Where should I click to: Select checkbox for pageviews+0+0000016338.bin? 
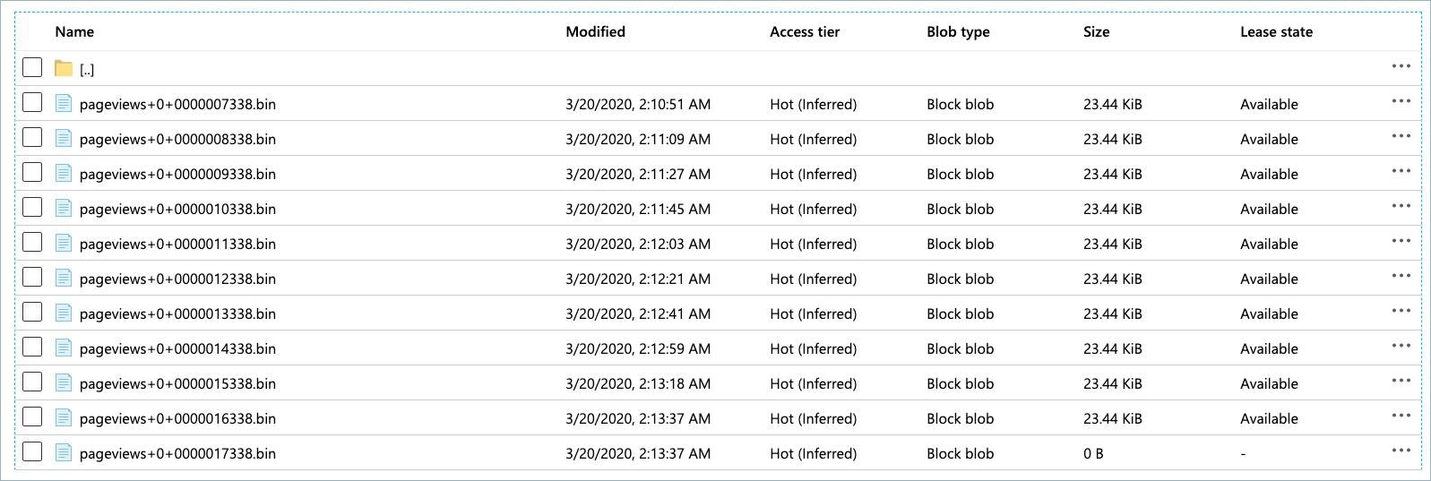pos(32,417)
